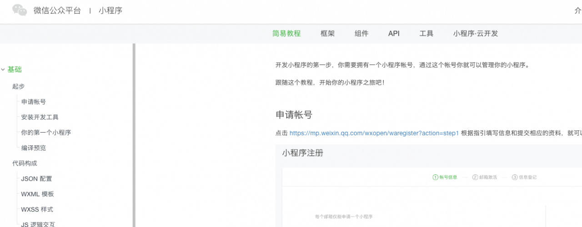
Task: Click step 2 邮箱激活 in the image
Action: coord(485,177)
